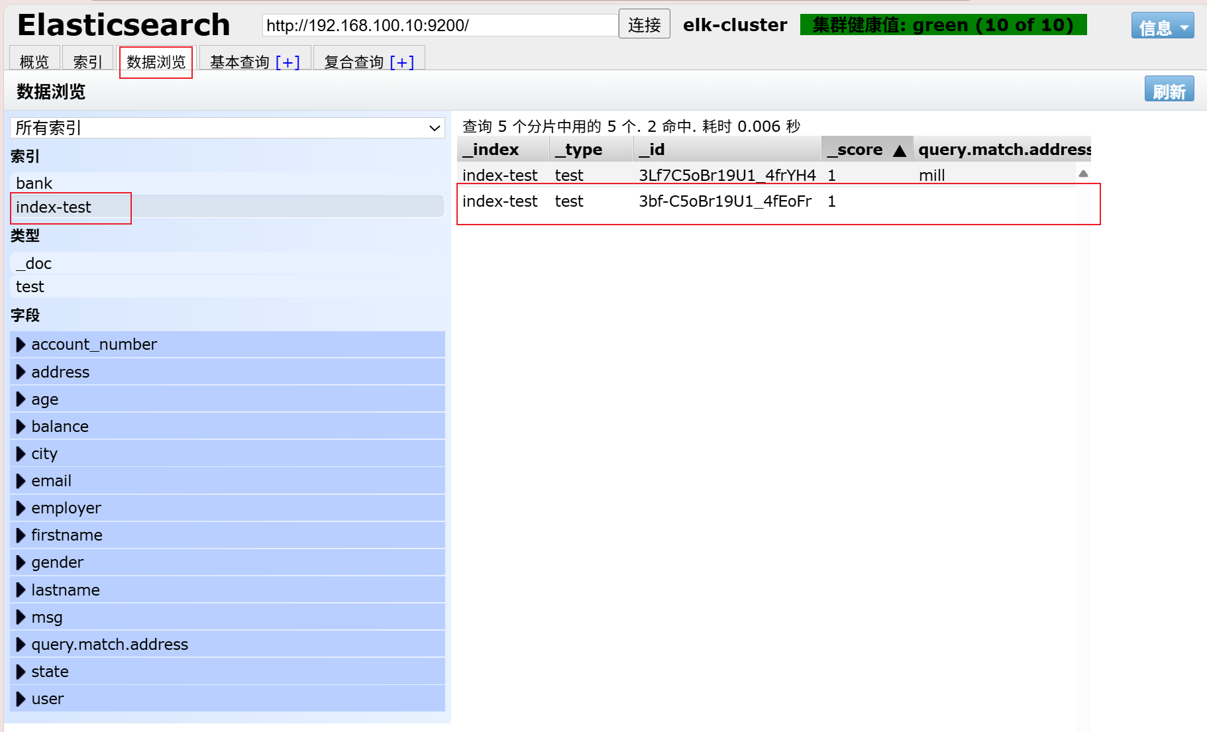Viewport: 1207px width, 732px height.
Task: Click the 刷新 refresh button
Action: pos(1169,89)
